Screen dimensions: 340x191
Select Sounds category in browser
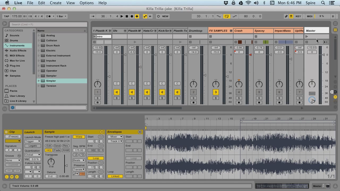(x=14, y=35)
